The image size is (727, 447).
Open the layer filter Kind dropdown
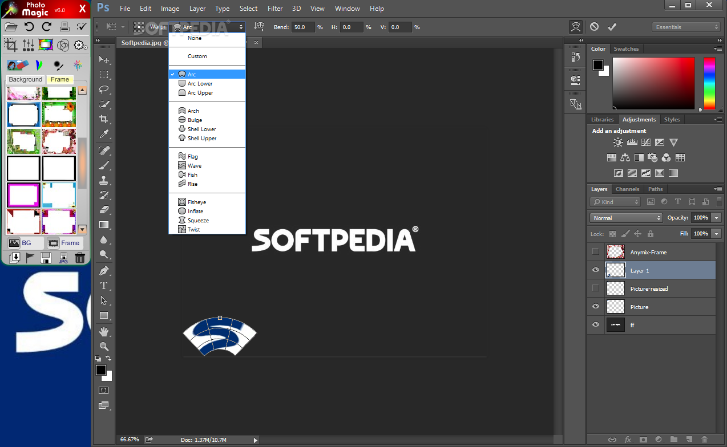coord(615,202)
